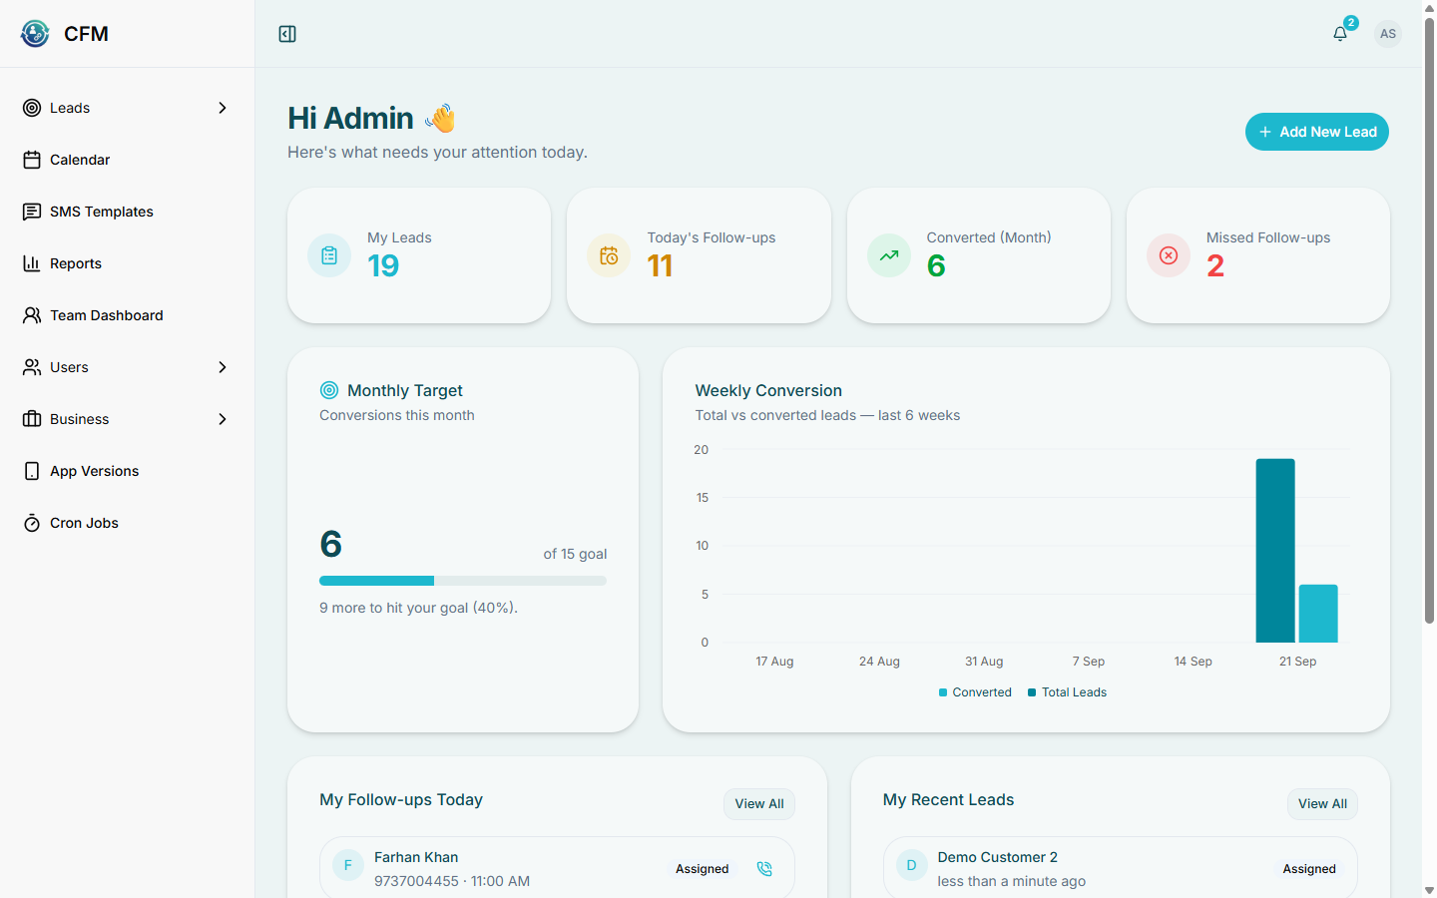
Task: Click the Users icon in sidebar
Action: pyautogui.click(x=32, y=367)
